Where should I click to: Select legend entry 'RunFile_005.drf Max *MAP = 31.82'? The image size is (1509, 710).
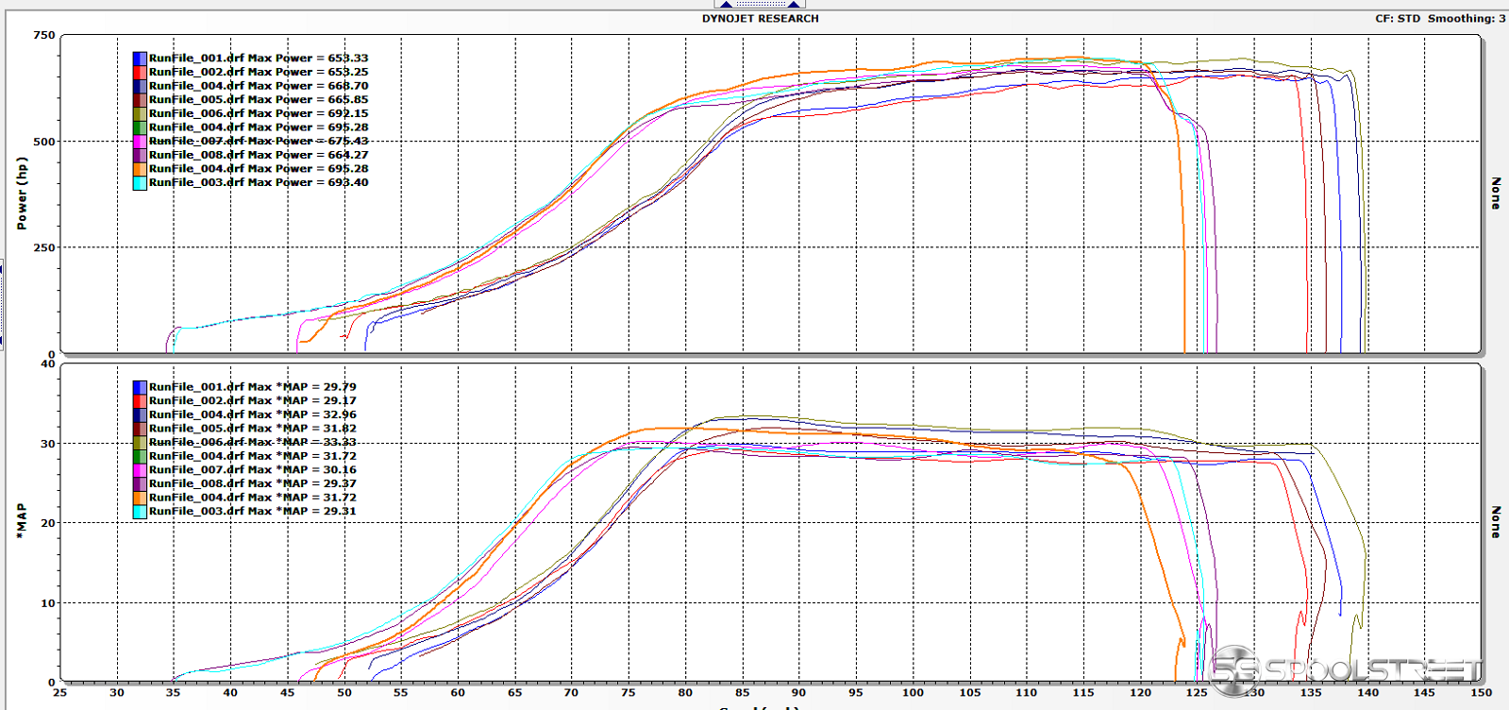click(x=253, y=429)
